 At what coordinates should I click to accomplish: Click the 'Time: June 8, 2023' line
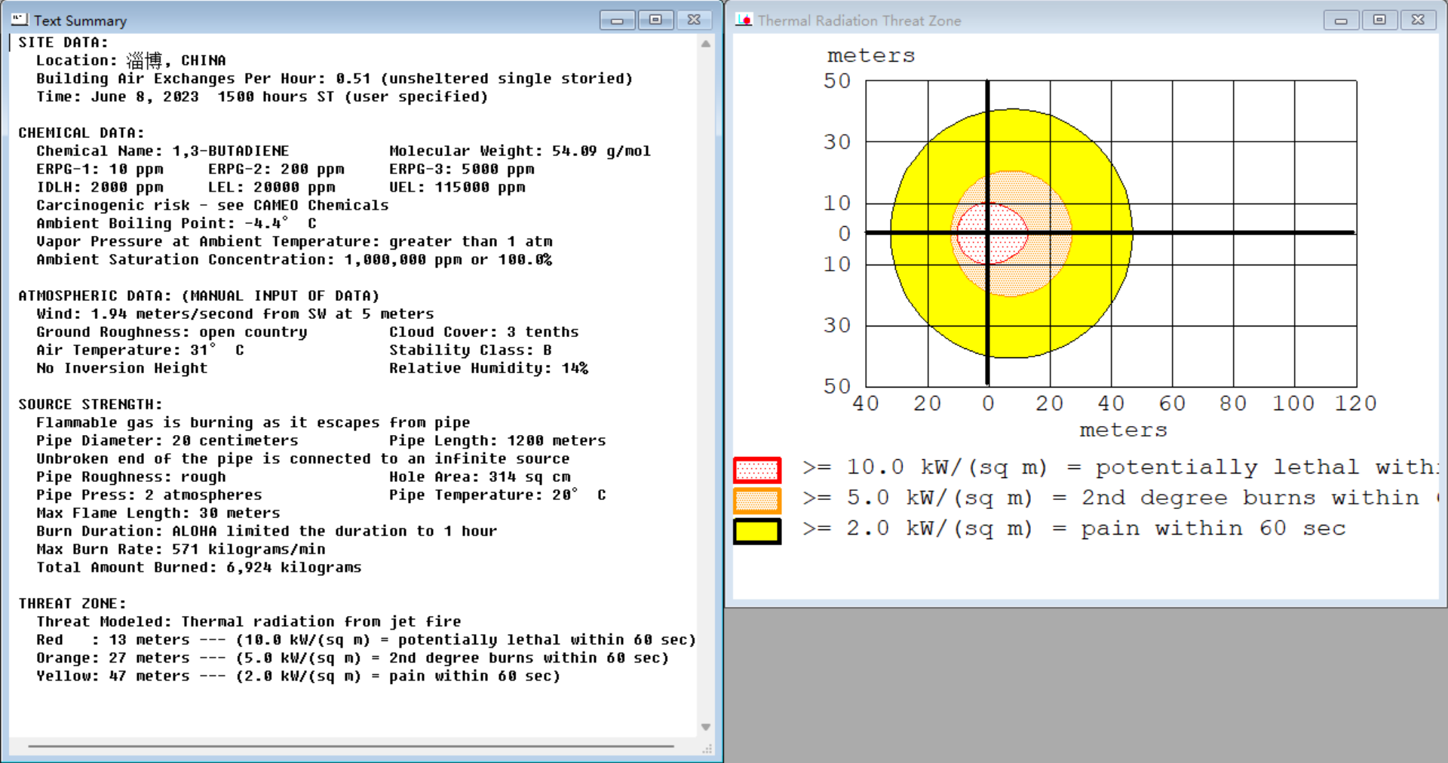[x=262, y=97]
